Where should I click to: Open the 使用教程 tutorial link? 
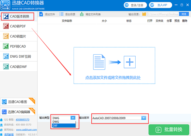9,134
